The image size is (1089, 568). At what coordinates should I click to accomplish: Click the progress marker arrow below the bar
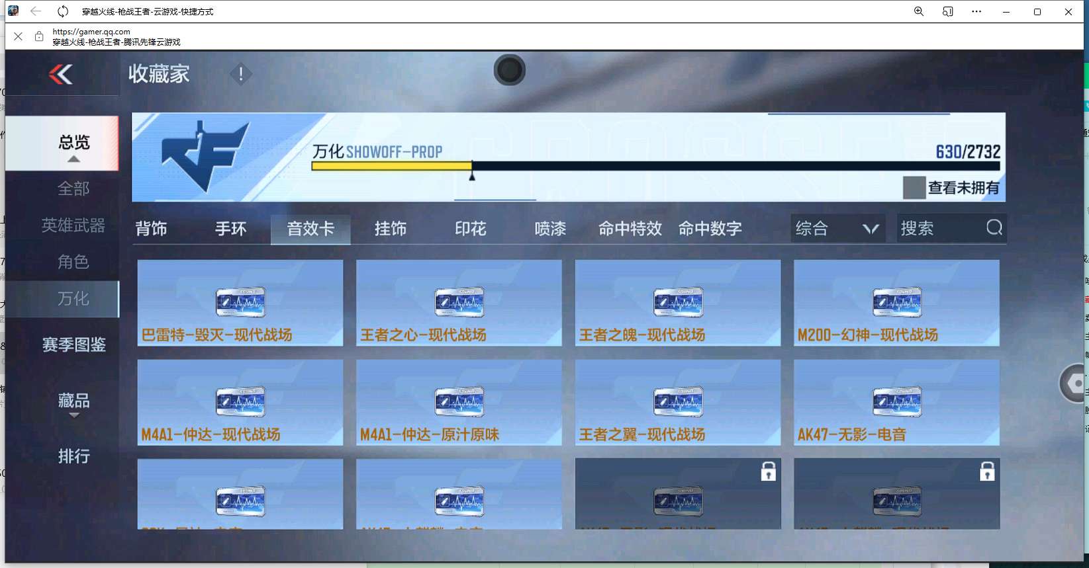472,176
